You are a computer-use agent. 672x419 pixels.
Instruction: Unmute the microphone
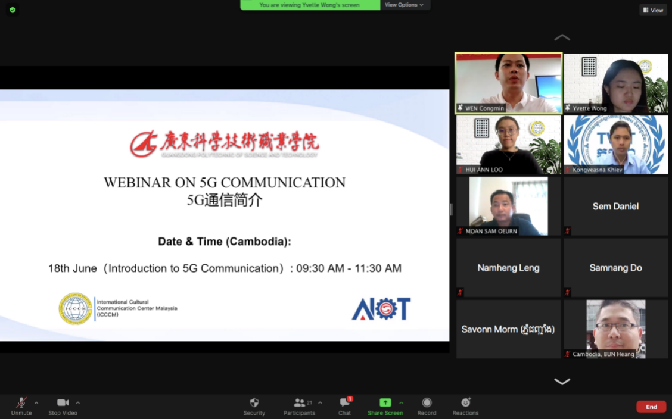pyautogui.click(x=21, y=403)
